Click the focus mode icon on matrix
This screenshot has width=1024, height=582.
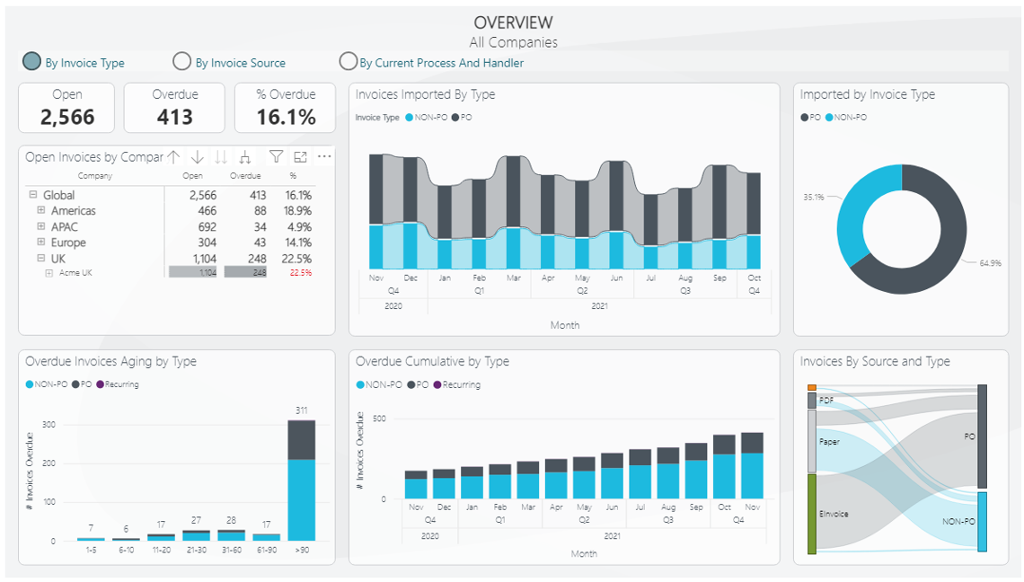pyautogui.click(x=301, y=156)
